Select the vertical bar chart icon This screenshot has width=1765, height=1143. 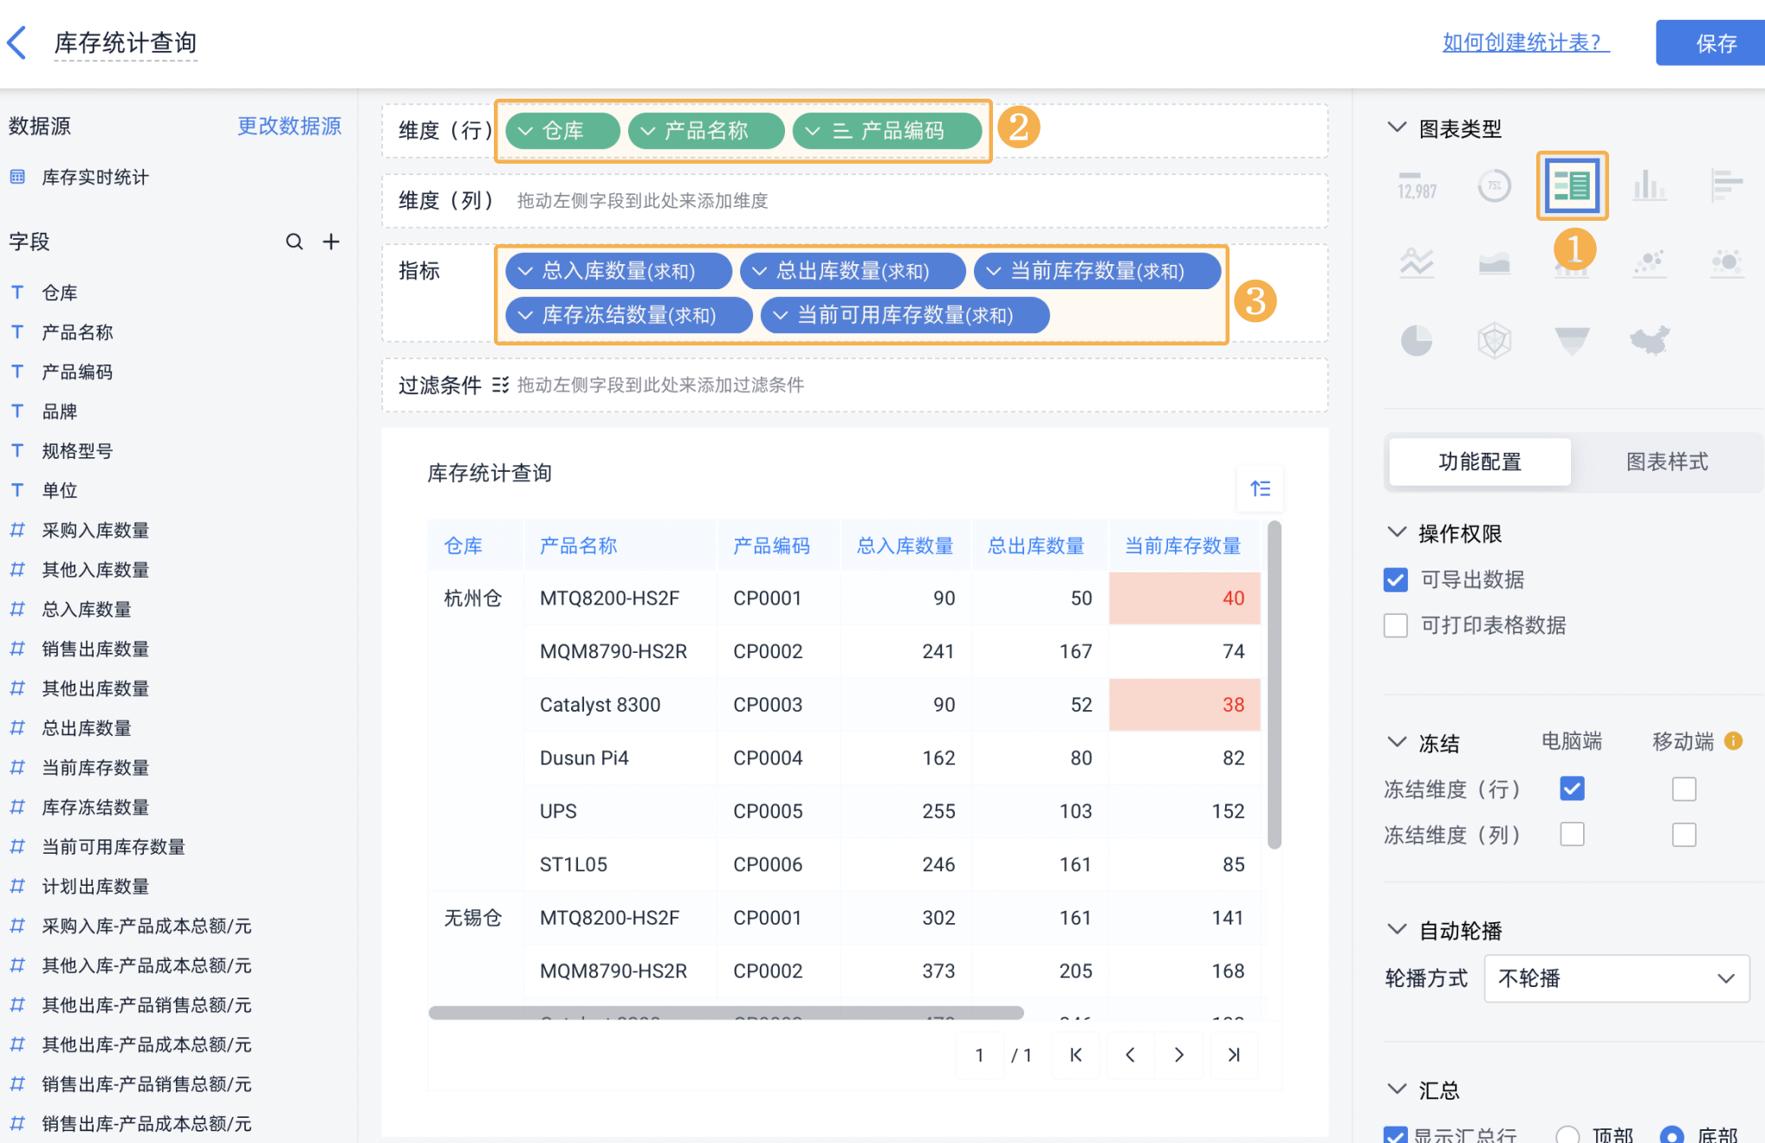point(1649,185)
